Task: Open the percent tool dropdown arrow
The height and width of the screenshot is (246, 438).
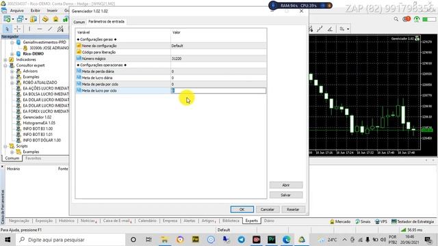Action: pos(348,29)
